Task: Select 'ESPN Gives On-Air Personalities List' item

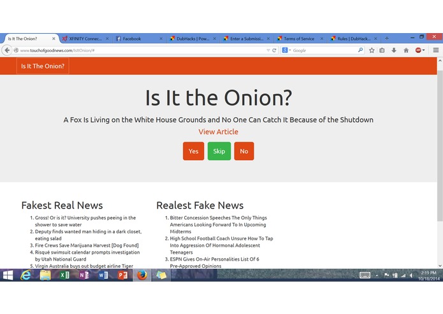Action: [x=214, y=263]
